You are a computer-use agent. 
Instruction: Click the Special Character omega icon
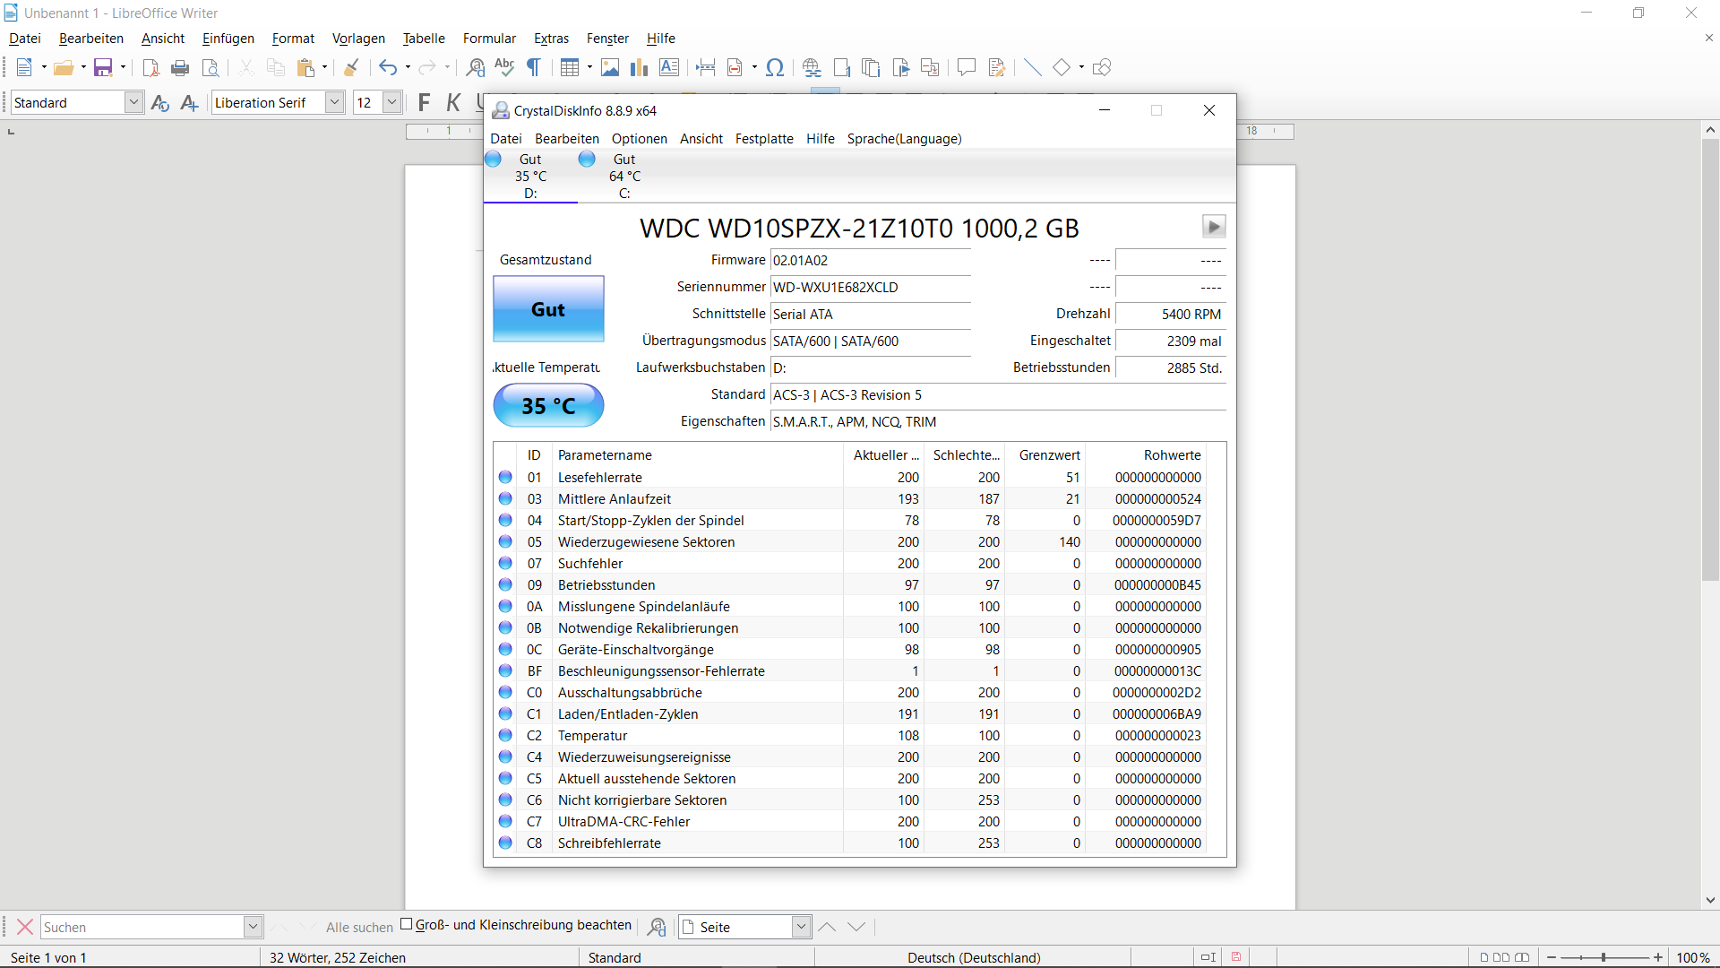pos(775,67)
